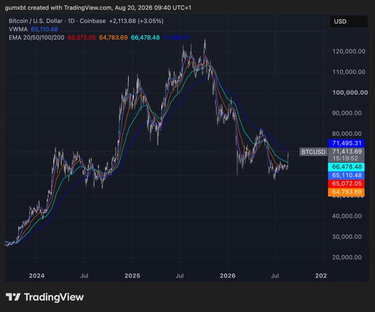Click the 40,000.00 price axis label

click(x=347, y=216)
